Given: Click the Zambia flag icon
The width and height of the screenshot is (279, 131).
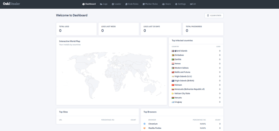Looking at the screenshot, I should coord(173,60).
